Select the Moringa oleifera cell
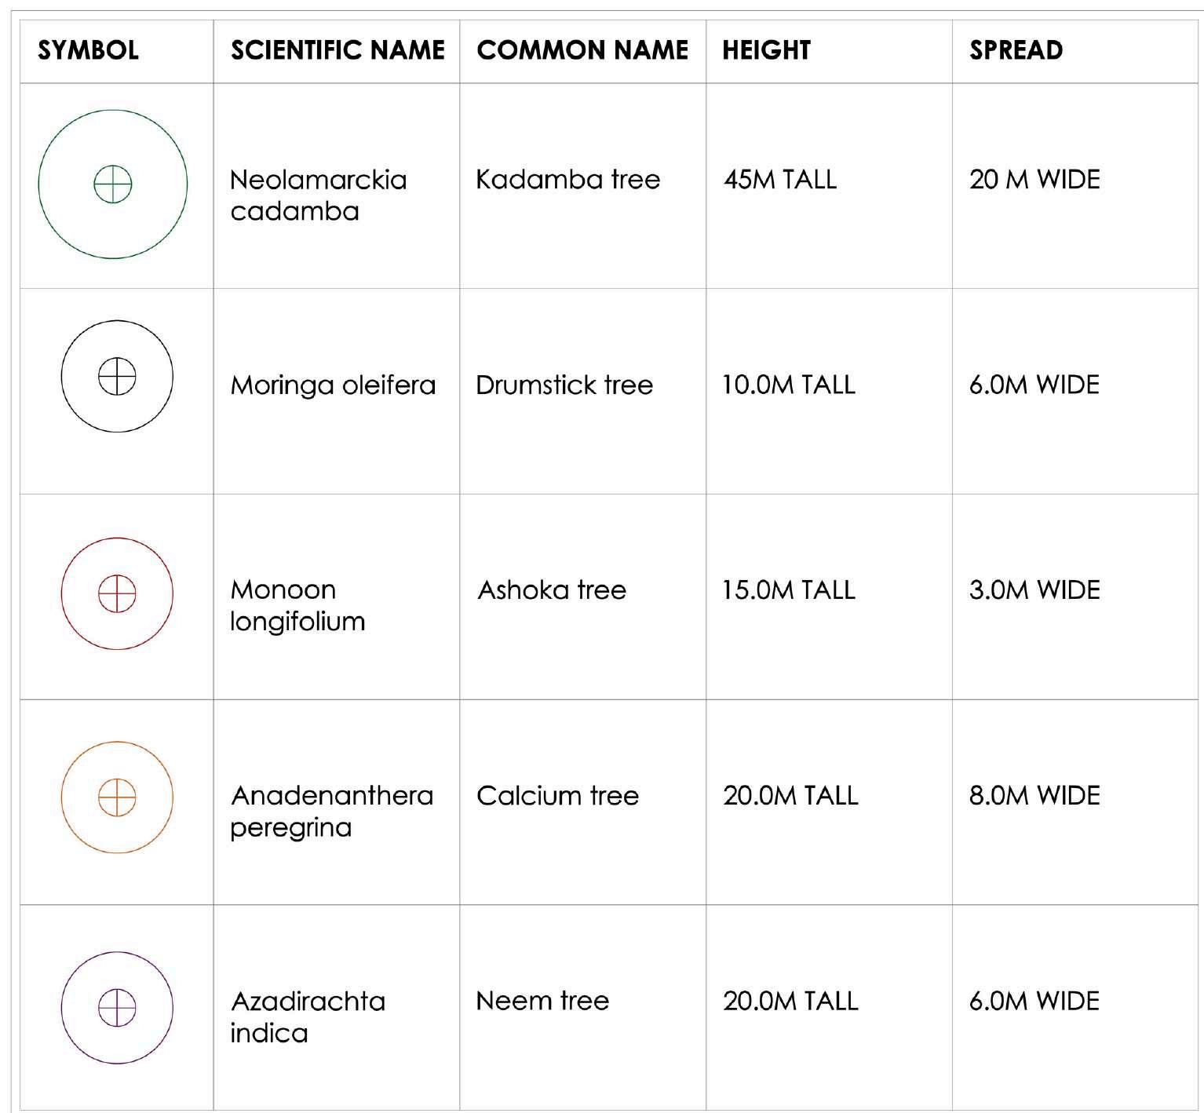The width and height of the screenshot is (1204, 1113). pos(333,385)
